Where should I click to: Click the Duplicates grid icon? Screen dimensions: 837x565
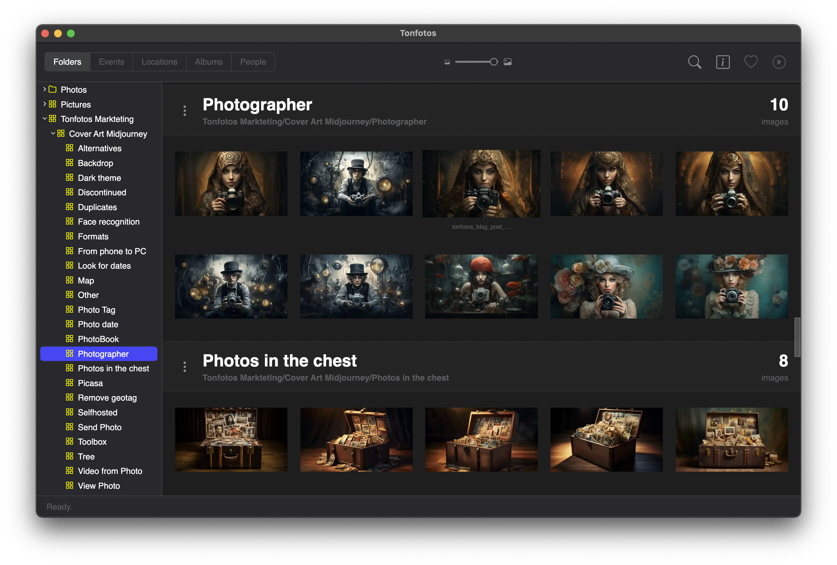[x=70, y=207]
